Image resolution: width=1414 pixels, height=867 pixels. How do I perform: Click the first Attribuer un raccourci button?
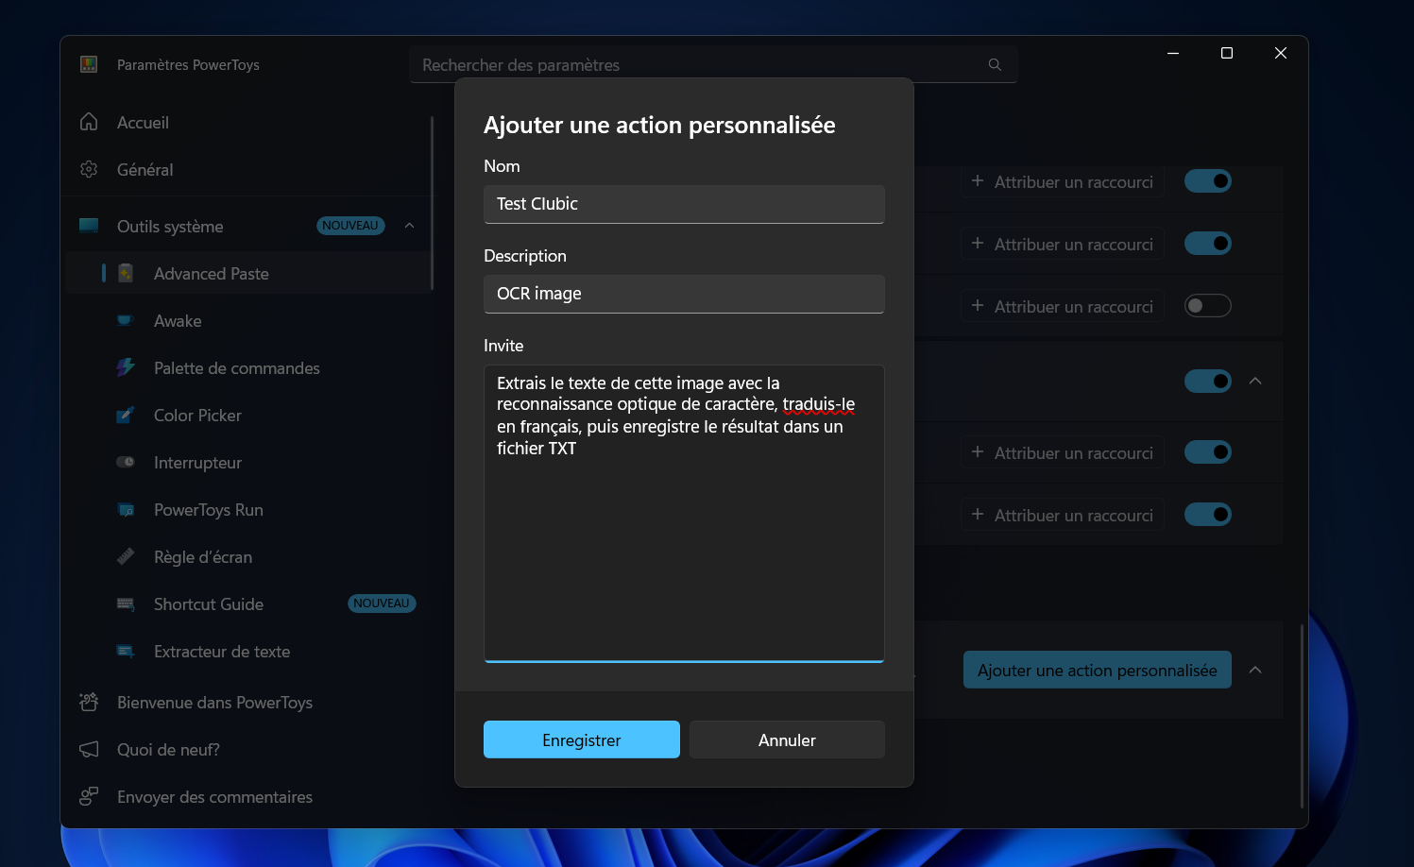point(1063,181)
